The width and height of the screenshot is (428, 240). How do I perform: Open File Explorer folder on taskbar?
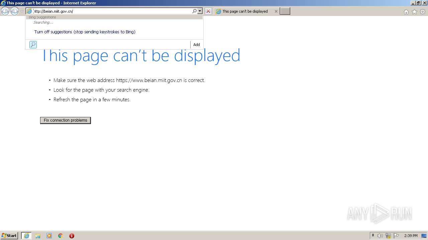pyautogui.click(x=38, y=236)
